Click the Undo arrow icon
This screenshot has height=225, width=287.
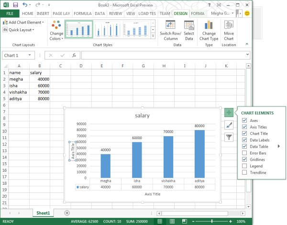pyautogui.click(x=25, y=5)
